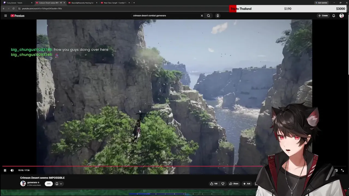Toggle theater mode icon in player
Image resolution: width=349 pixels, height=196 pixels.
tap(336, 170)
